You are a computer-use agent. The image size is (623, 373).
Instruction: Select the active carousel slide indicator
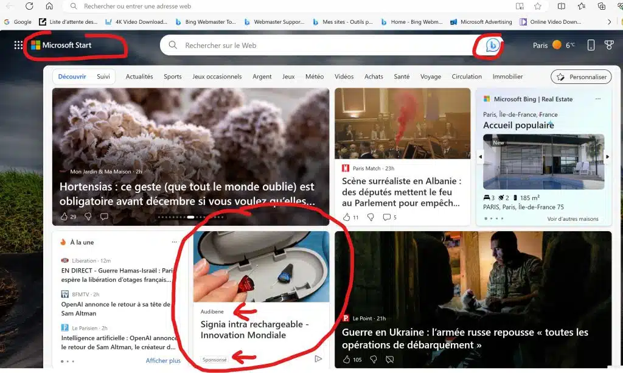[190, 217]
